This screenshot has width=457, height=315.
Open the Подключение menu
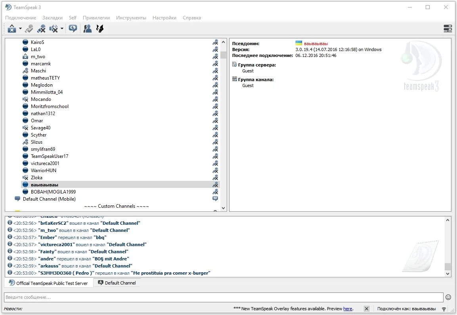21,18
